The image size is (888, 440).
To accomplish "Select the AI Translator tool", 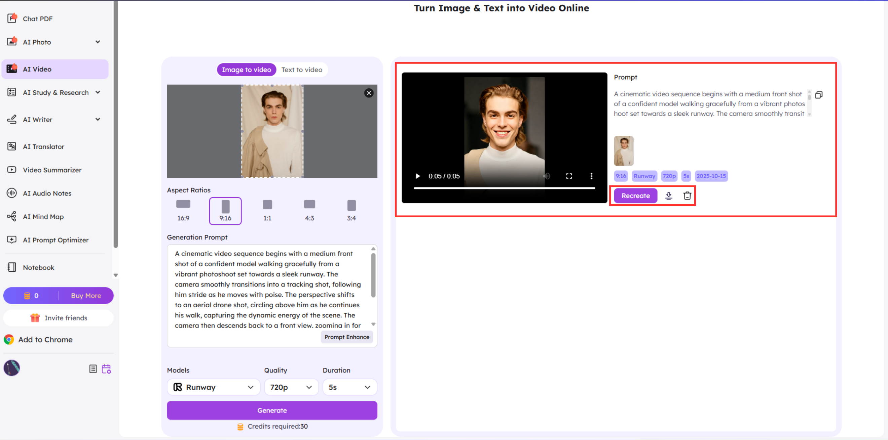I will pos(43,146).
